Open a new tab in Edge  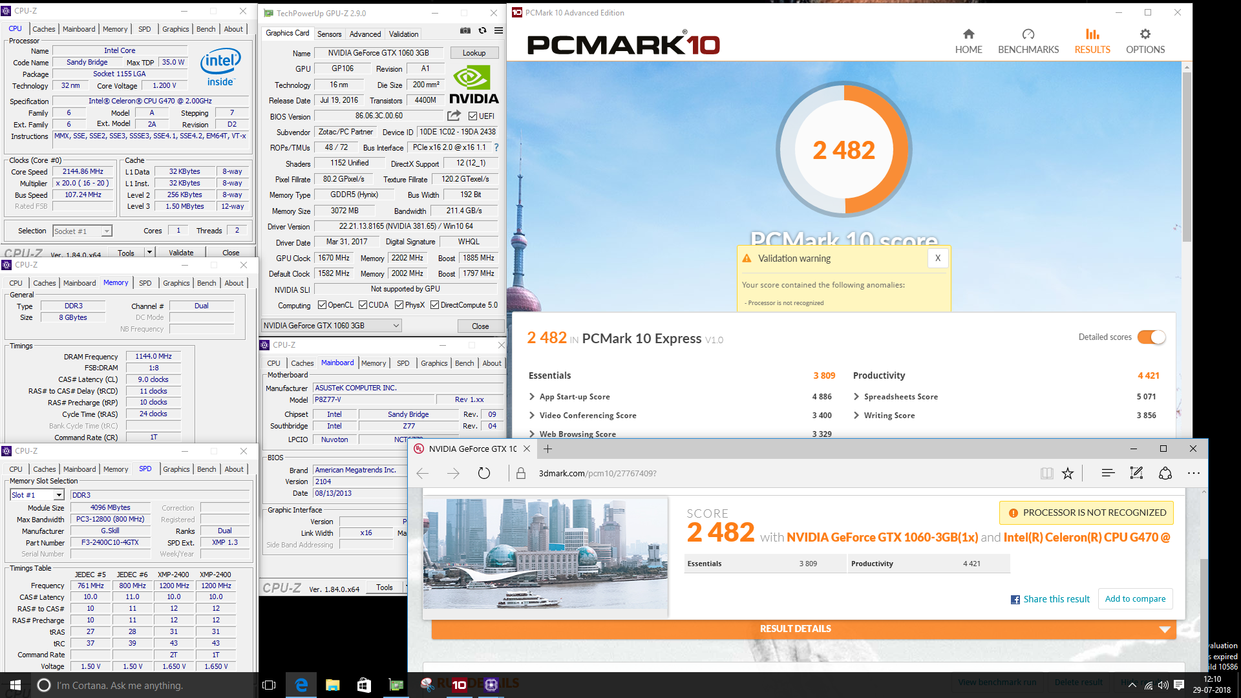pyautogui.click(x=547, y=449)
